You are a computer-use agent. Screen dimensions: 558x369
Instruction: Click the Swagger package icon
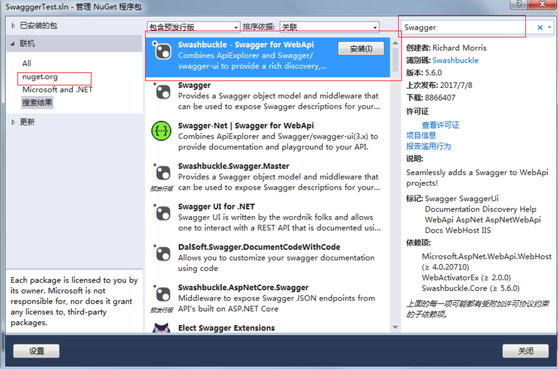point(162,91)
